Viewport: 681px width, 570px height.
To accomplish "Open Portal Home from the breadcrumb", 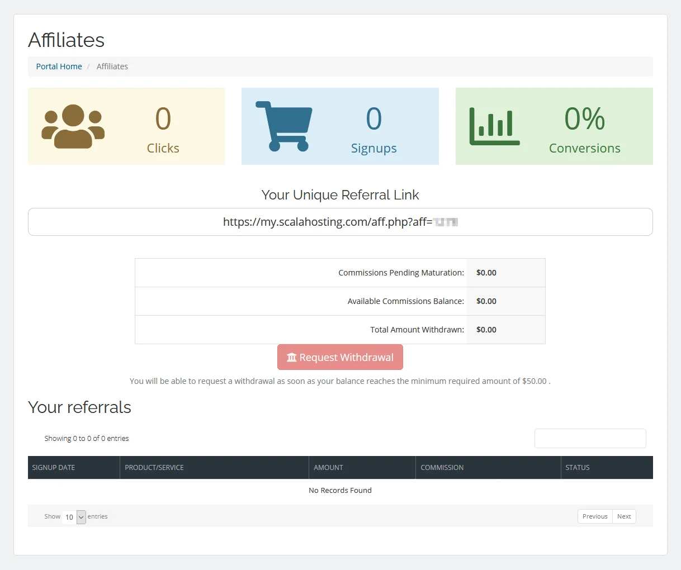I will (59, 66).
